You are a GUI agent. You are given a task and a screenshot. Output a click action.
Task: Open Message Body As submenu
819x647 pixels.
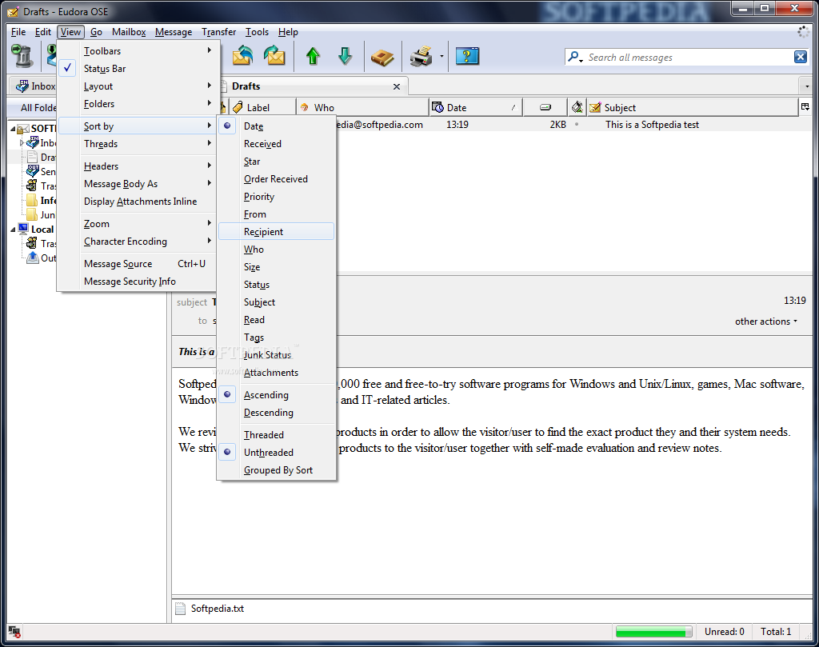point(138,184)
